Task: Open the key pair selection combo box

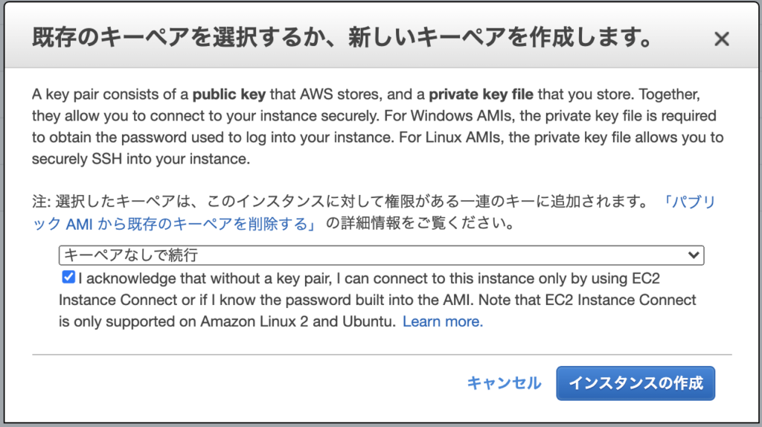Action: [x=382, y=255]
